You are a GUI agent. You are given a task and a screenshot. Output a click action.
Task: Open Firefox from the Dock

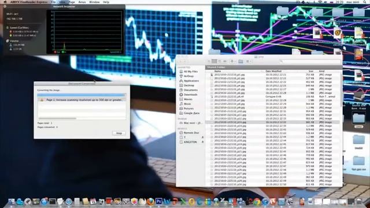point(150,202)
